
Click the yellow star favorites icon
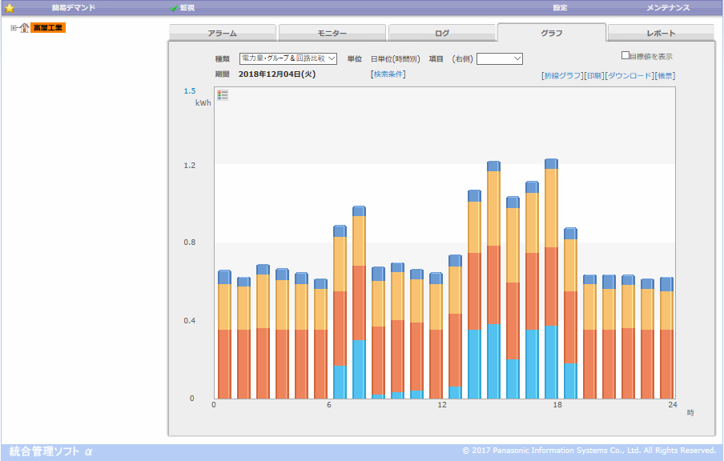tap(10, 8)
